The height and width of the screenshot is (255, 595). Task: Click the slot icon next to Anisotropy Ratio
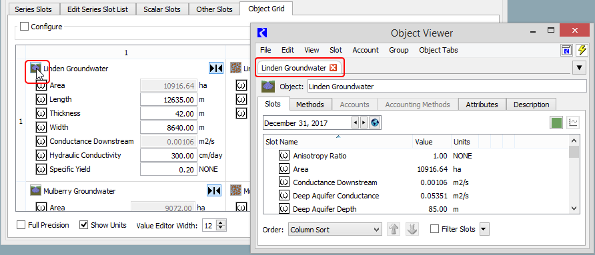283,156
